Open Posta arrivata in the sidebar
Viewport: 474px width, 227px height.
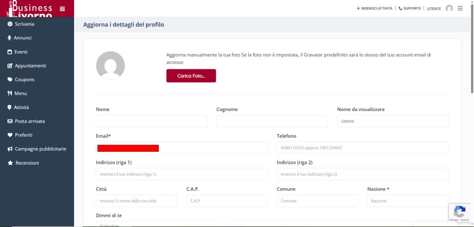point(30,121)
